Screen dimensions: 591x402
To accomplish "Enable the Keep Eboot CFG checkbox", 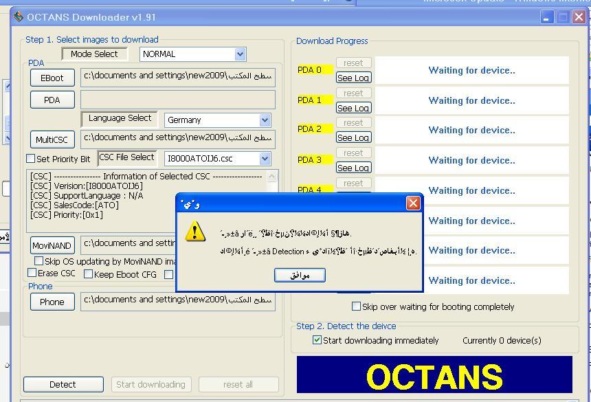I will point(88,274).
